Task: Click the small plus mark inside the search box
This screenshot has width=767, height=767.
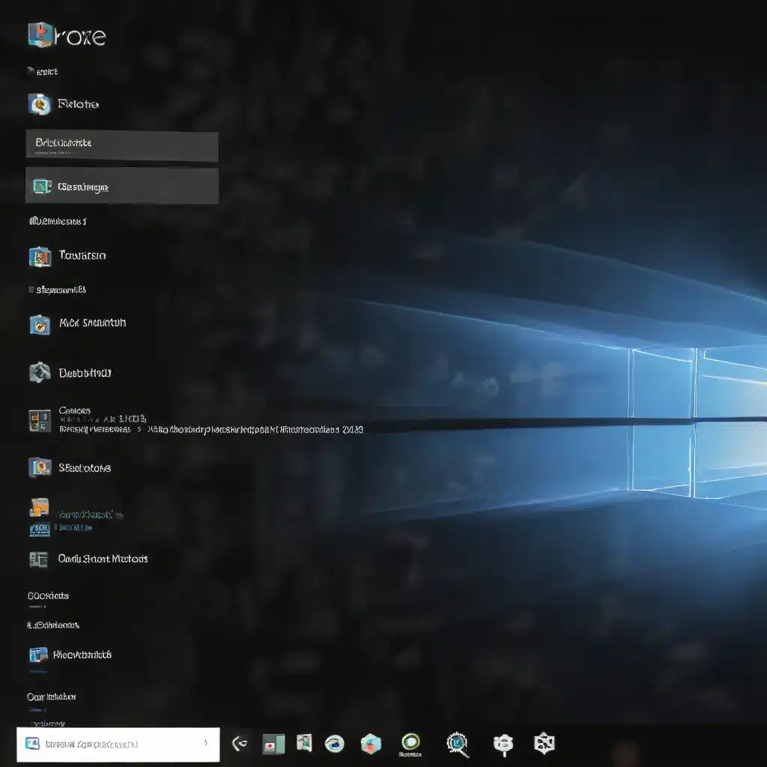Action: 206,742
